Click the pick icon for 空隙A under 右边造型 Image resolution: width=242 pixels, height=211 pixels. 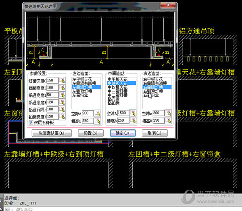[x=168, y=113]
